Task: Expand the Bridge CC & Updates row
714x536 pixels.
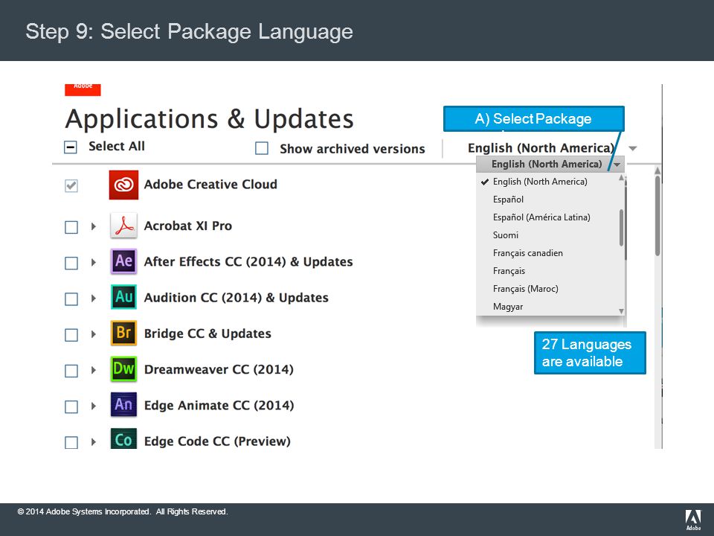Action: pos(94,334)
